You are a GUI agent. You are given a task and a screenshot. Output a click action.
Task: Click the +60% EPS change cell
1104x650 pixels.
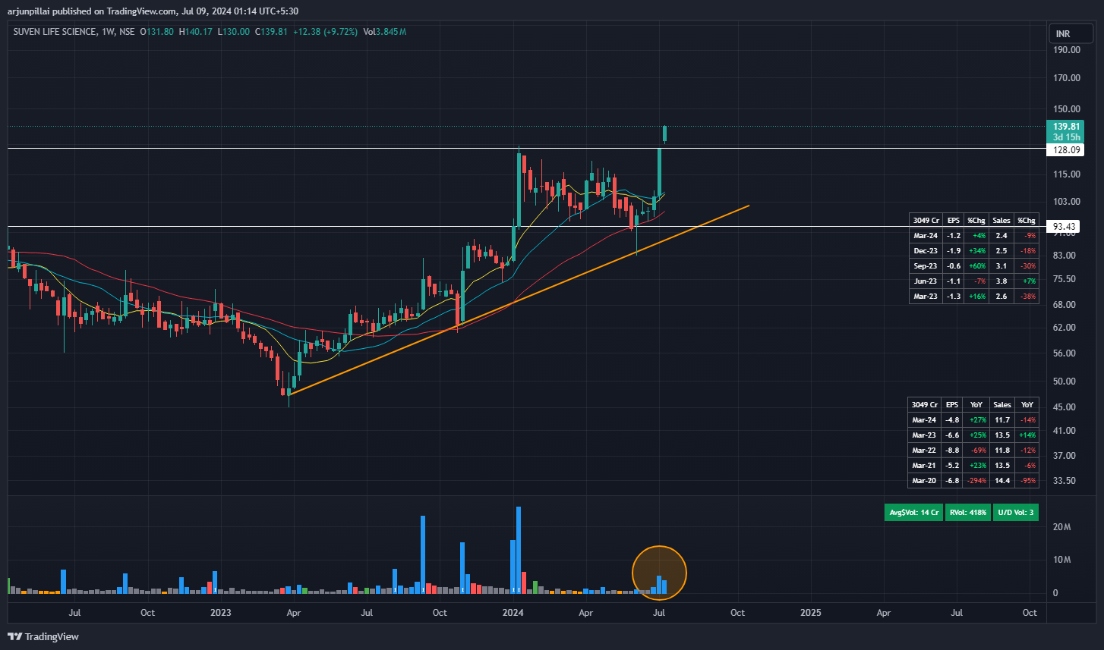click(976, 265)
